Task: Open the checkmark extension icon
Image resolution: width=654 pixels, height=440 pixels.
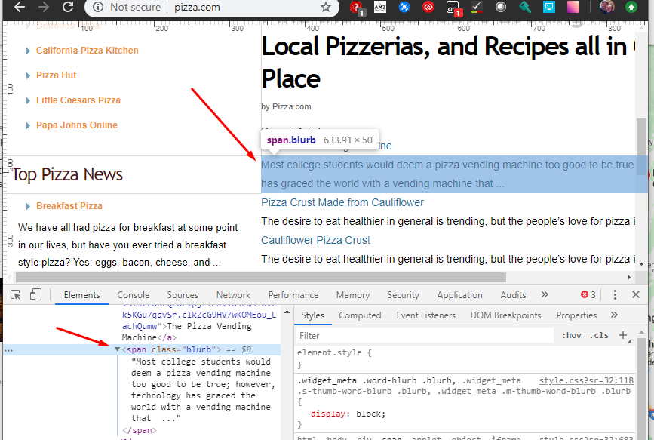Action: point(476,7)
